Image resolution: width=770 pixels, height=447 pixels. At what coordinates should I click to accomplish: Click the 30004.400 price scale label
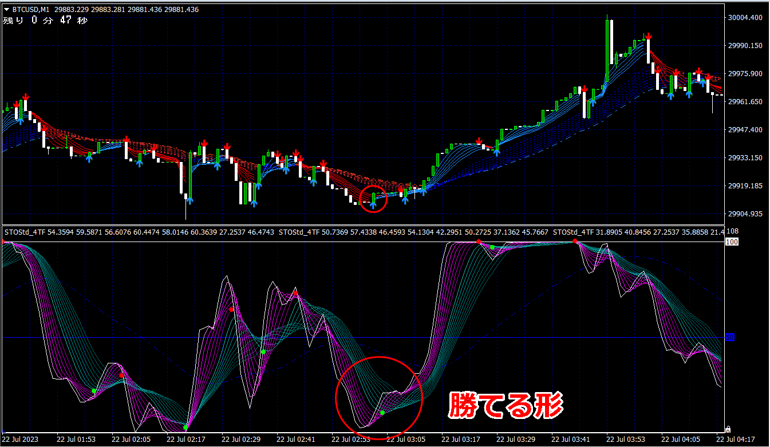coord(745,18)
